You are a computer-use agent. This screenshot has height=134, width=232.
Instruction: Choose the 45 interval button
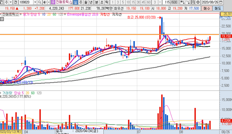pos(143,2)
